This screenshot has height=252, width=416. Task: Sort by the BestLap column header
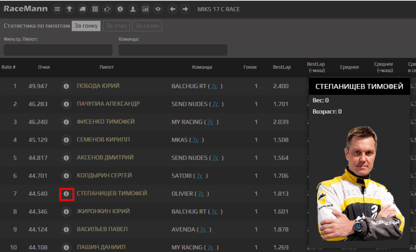pos(282,67)
